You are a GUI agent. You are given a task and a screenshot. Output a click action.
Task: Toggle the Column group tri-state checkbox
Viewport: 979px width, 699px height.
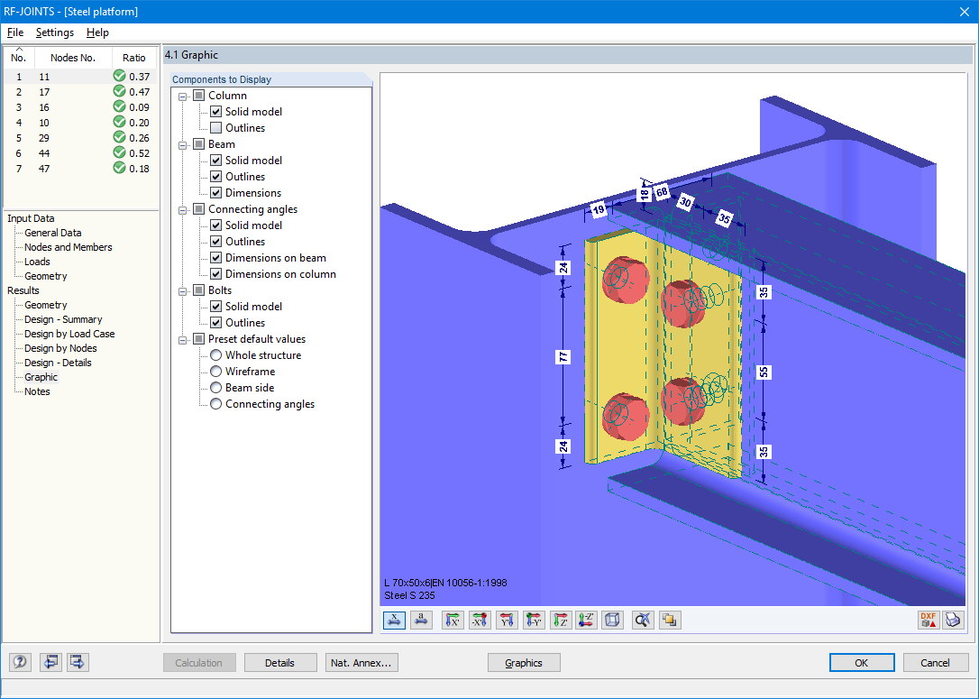pos(199,96)
